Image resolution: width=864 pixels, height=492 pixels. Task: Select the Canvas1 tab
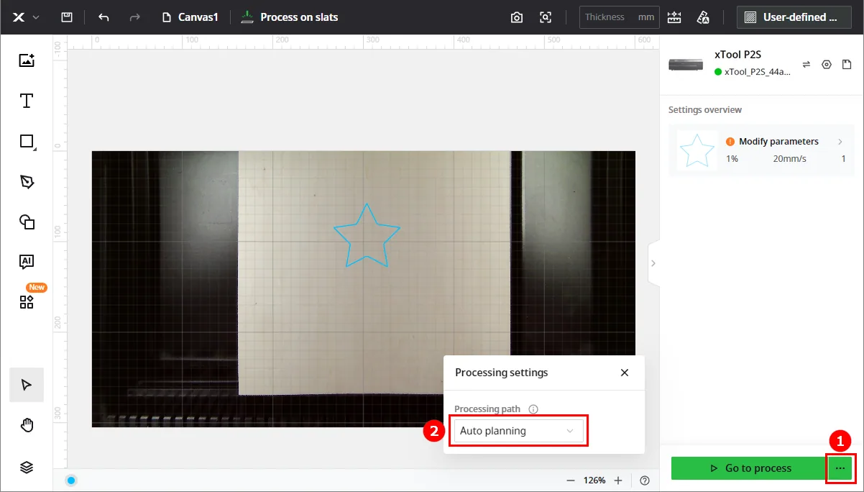(190, 17)
